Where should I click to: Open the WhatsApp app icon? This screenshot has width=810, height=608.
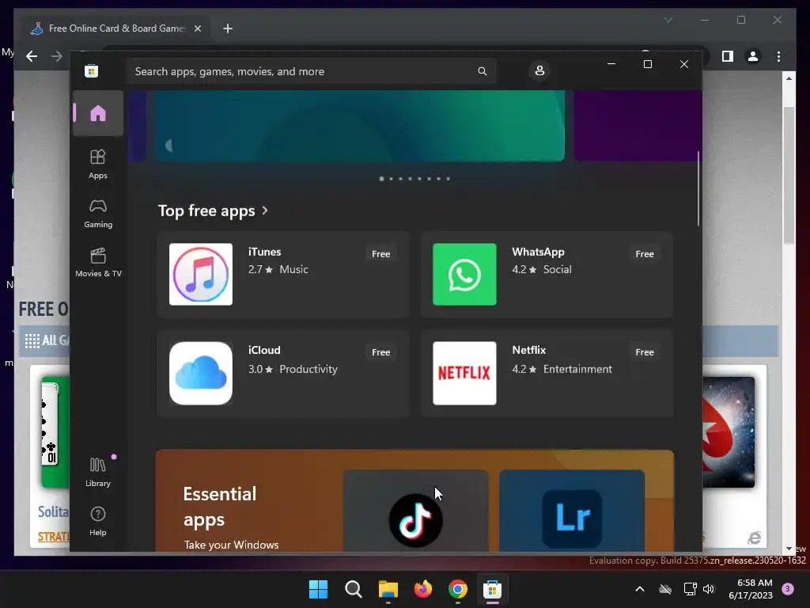[x=464, y=274]
